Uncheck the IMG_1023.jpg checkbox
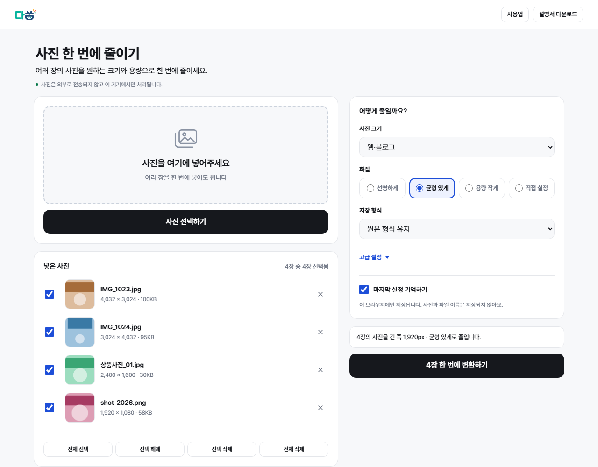This screenshot has height=467, width=598. point(50,294)
